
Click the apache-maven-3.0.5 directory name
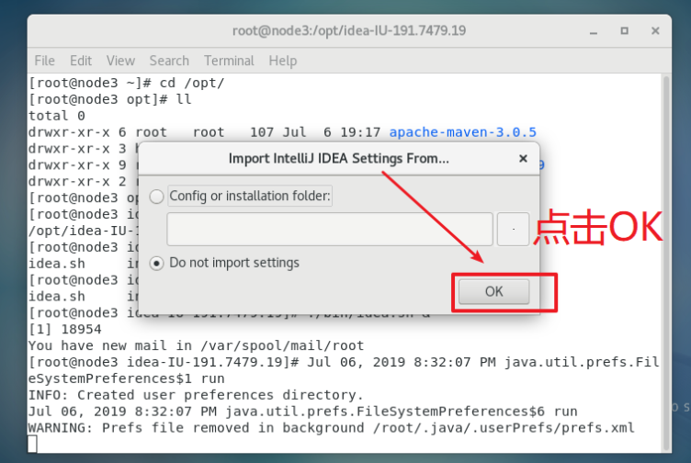(463, 132)
